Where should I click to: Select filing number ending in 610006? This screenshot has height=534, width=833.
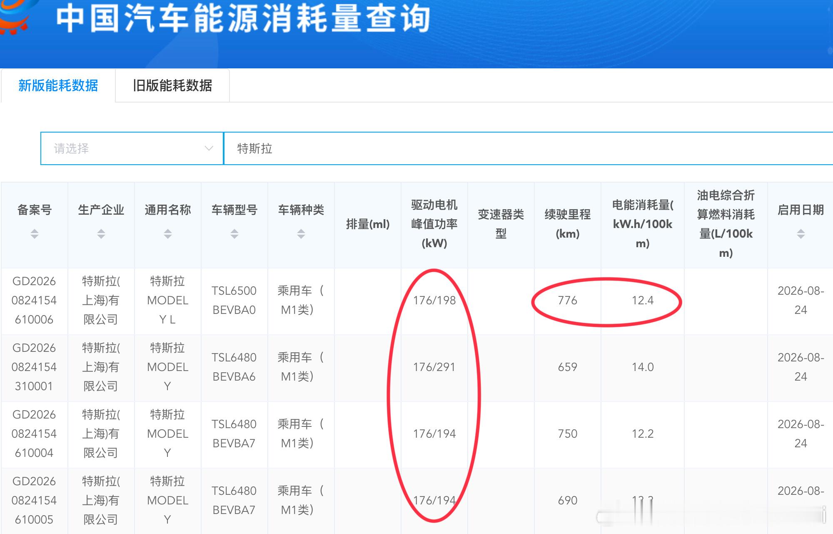point(34,301)
